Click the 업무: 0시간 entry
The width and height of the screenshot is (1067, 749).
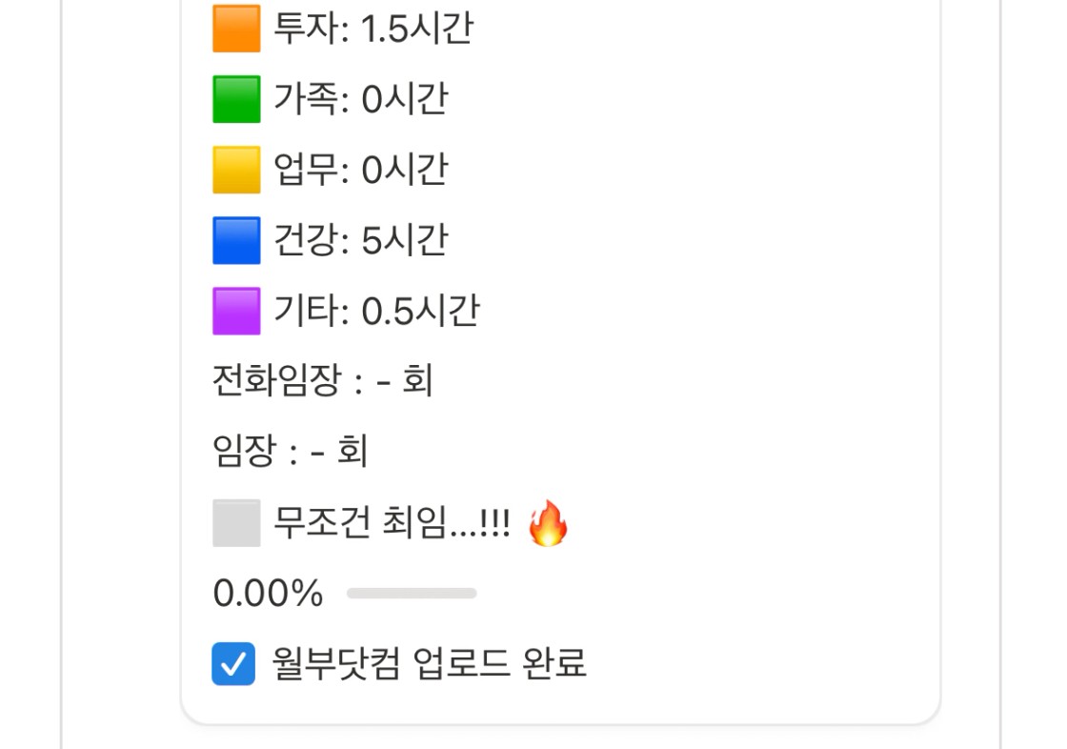click(x=361, y=170)
